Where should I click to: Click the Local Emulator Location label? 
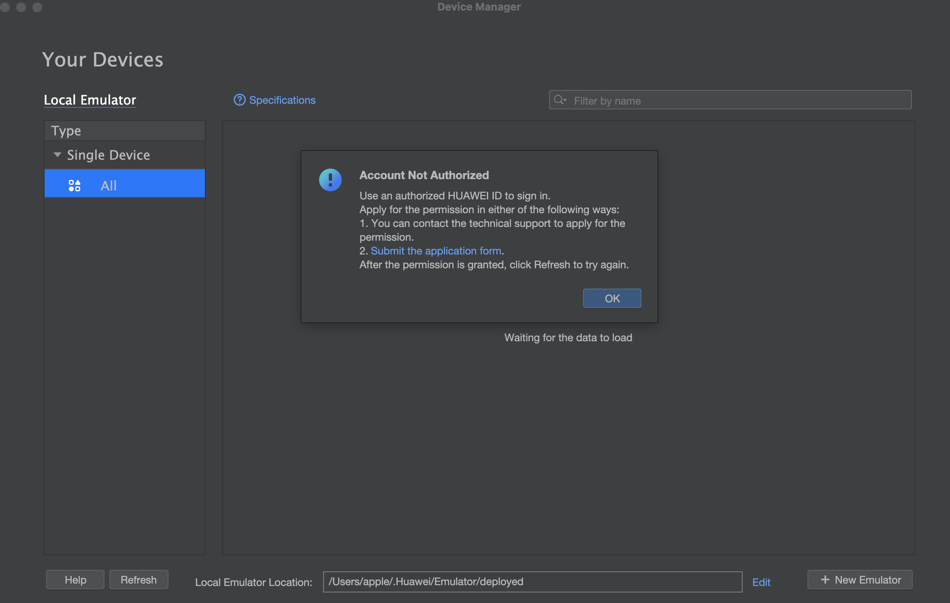pyautogui.click(x=253, y=582)
